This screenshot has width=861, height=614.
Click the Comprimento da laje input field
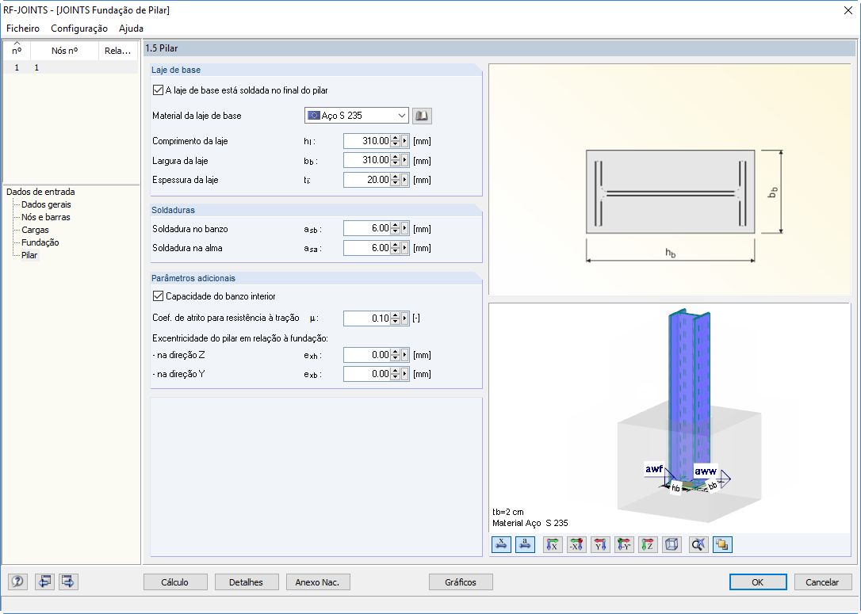pos(367,141)
